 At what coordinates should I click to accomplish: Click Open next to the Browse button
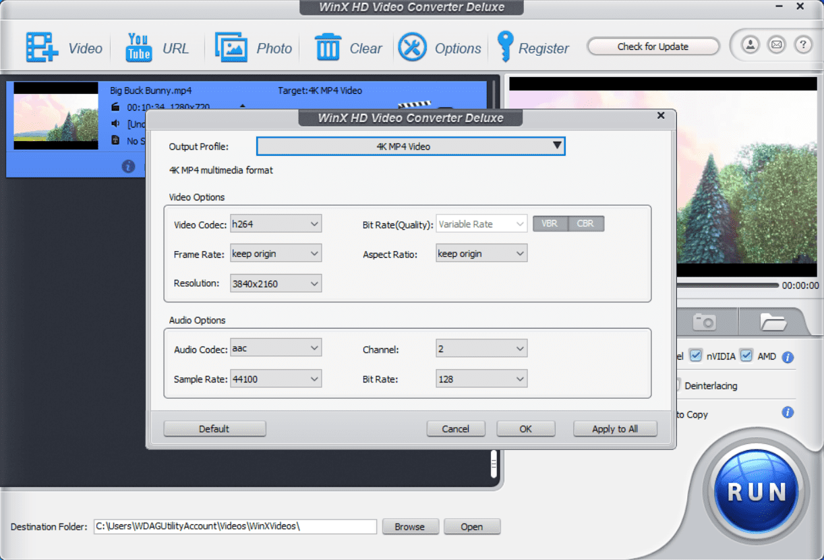coord(472,526)
